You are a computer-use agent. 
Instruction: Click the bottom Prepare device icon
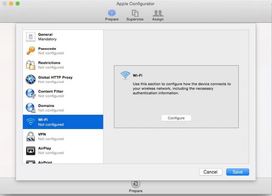point(136,184)
